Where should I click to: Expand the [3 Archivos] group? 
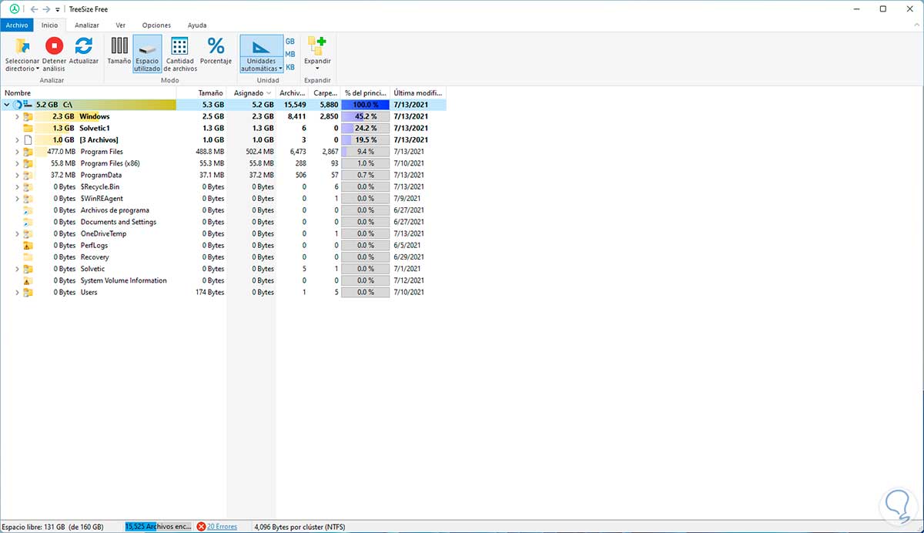tap(18, 139)
